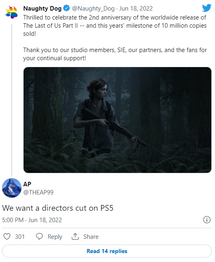Open the Naughty Dog rainbow paw avatar
The width and height of the screenshot is (215, 262).
tap(11, 12)
